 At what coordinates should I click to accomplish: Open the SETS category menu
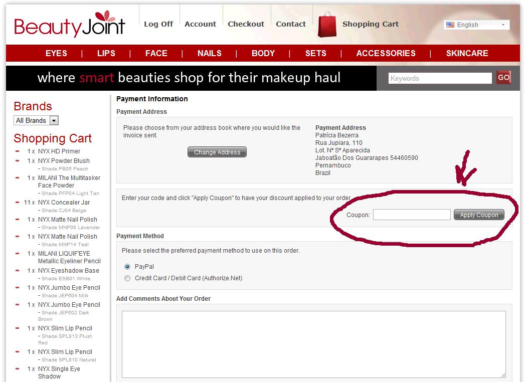[316, 53]
